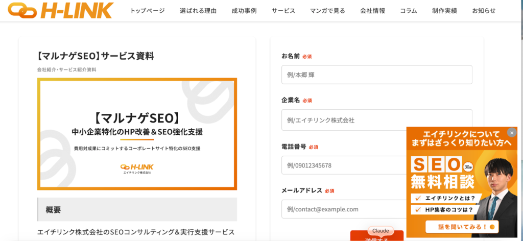
Task: Select サービス in the navigation bar
Action: coord(283,11)
